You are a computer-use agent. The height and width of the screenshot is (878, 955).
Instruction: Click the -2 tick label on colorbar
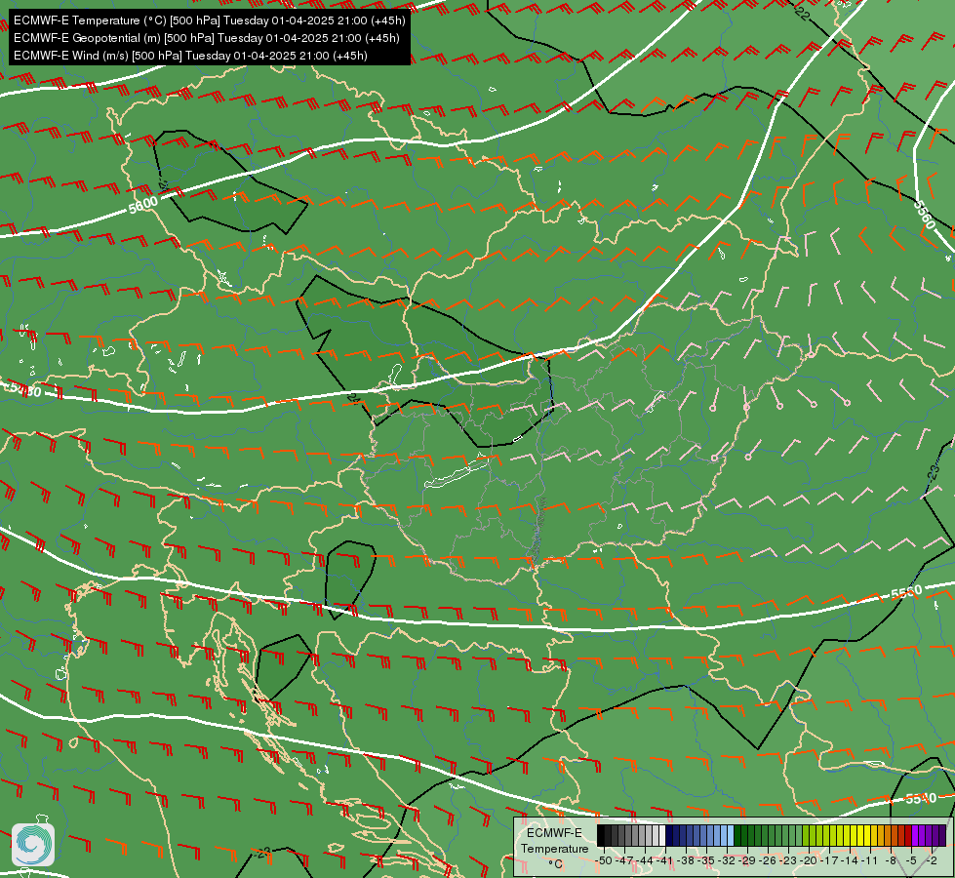pyautogui.click(x=932, y=860)
